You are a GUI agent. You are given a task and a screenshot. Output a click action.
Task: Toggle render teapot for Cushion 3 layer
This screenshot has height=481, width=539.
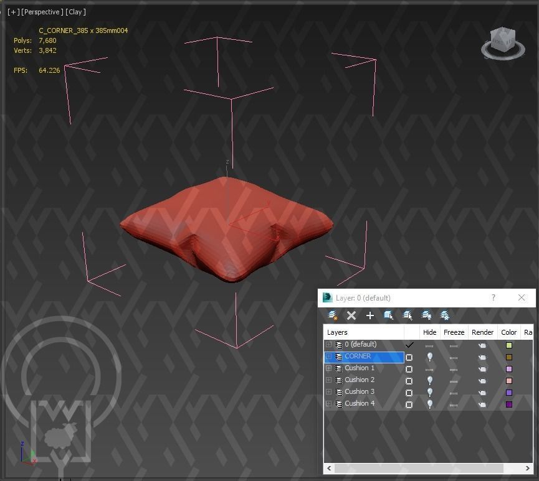482,393
